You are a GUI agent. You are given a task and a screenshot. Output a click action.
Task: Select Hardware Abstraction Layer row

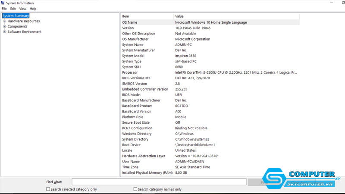click(x=210, y=156)
